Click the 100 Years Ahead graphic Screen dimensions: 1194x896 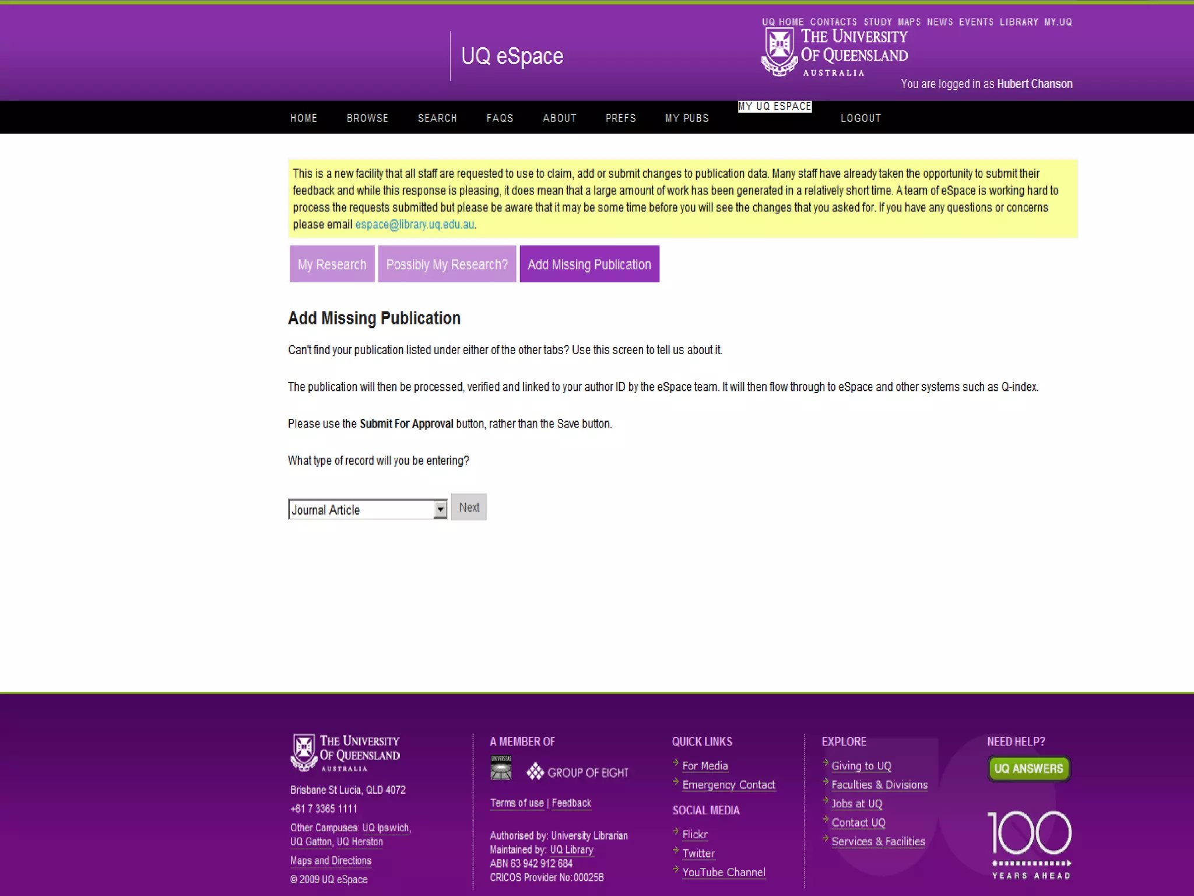tap(1030, 844)
